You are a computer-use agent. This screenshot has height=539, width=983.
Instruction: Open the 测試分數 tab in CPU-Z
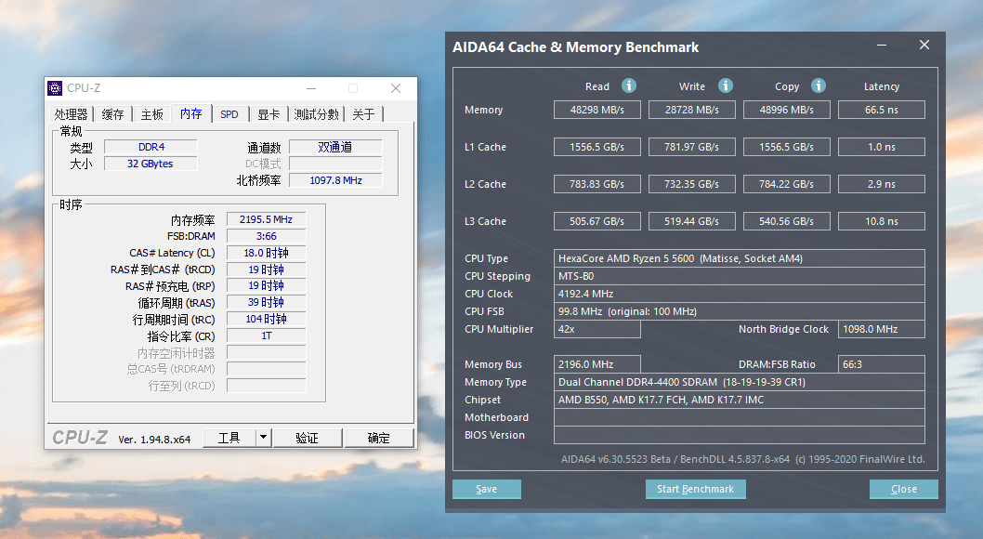pyautogui.click(x=317, y=114)
